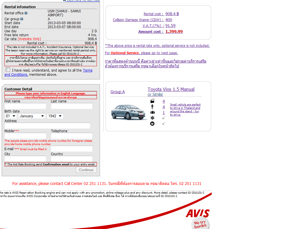Click the Thai price notice link
283x229 pixels.
[x=156, y=64]
